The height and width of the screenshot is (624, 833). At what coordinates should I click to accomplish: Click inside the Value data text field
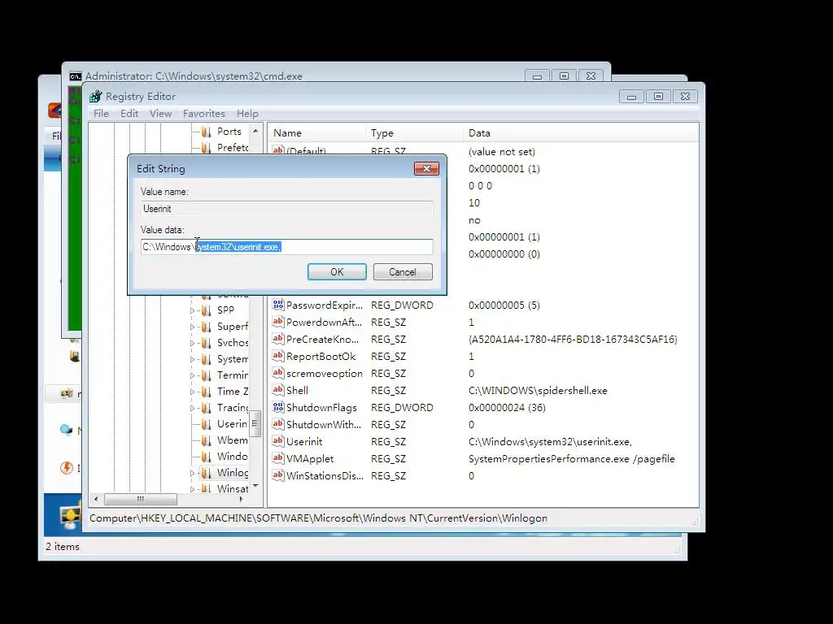287,247
